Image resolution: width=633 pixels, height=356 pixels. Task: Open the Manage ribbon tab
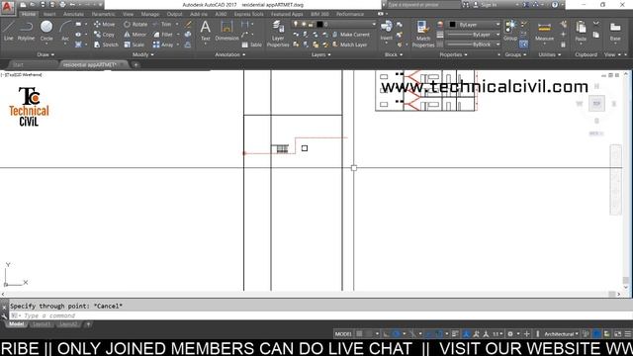pyautogui.click(x=149, y=14)
